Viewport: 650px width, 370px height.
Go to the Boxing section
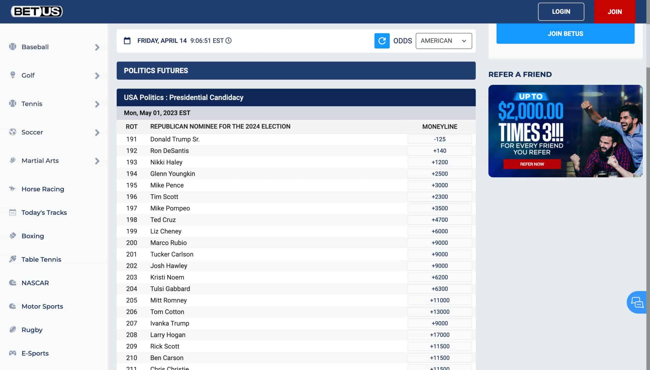click(32, 236)
